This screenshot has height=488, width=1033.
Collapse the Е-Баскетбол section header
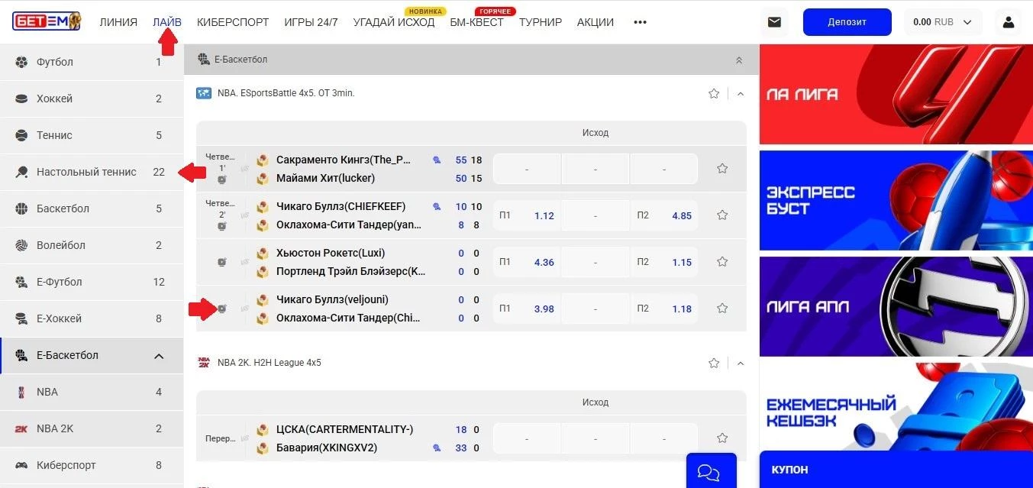click(x=738, y=60)
